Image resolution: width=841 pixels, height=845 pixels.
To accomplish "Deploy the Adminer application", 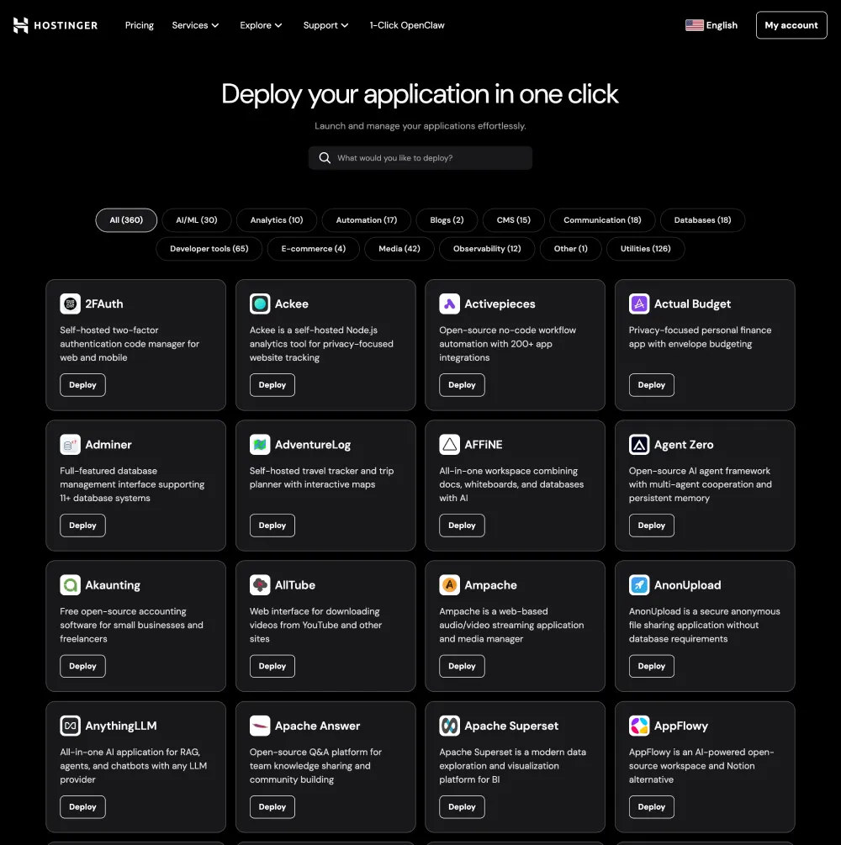I will (x=82, y=525).
